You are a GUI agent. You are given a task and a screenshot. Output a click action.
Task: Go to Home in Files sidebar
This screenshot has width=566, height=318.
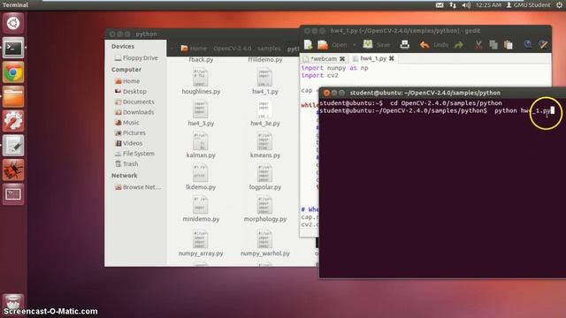point(127,81)
